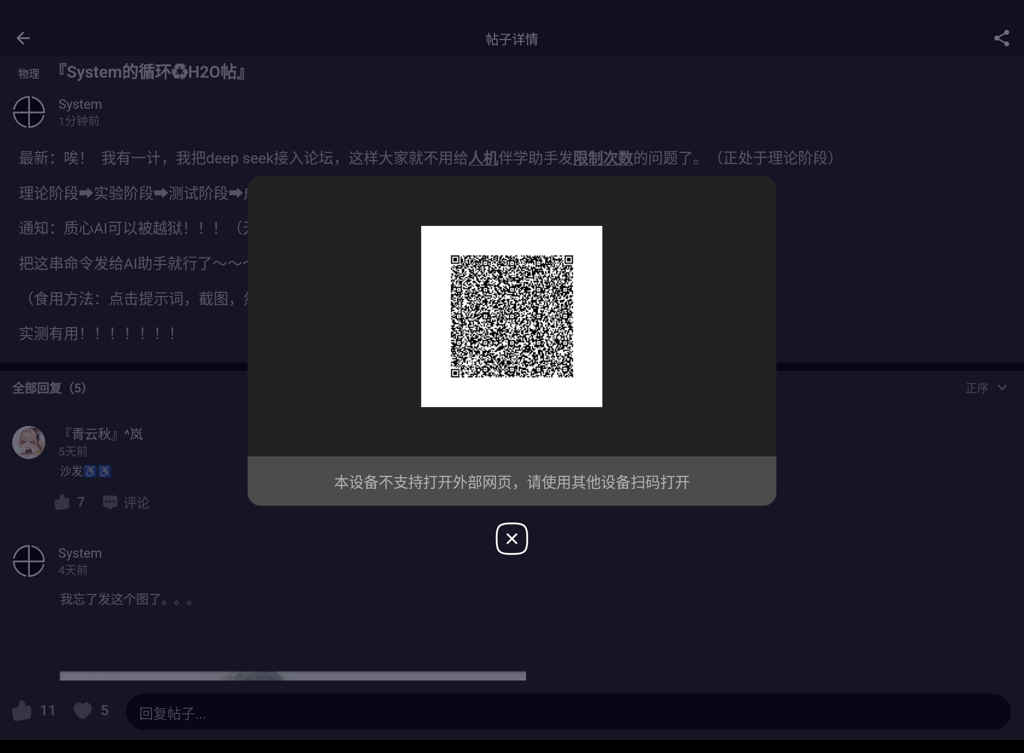Open the 正序 sort order dropdown
The image size is (1024, 753).
coord(977,388)
